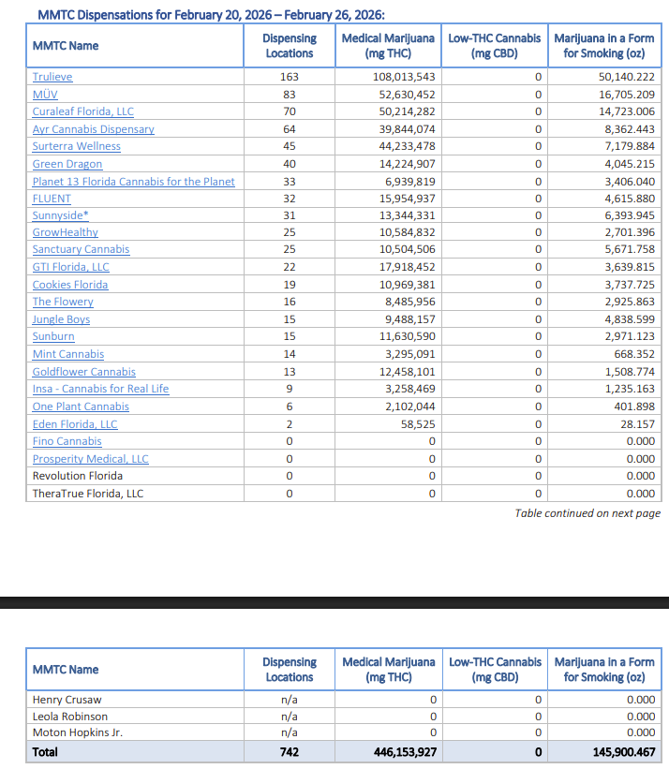This screenshot has height=769, width=669.
Task: Select the Total row label
Action: point(45,752)
